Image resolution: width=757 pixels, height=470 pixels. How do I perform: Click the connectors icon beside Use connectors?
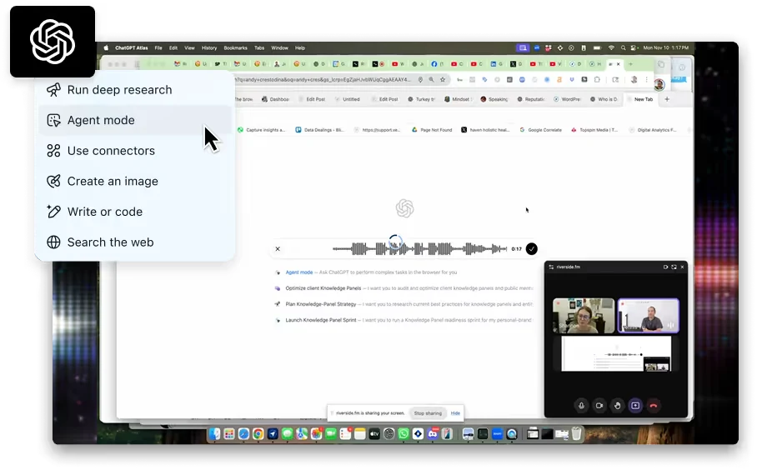point(53,151)
